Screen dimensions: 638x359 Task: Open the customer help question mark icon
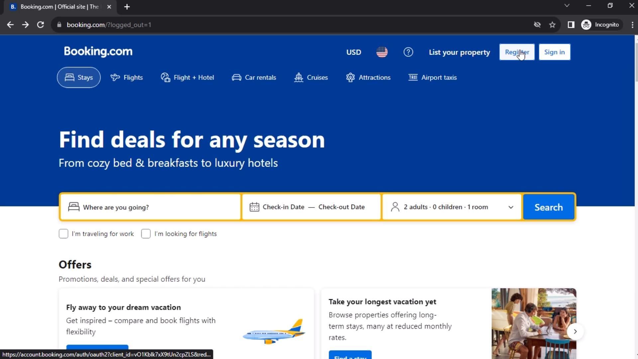408,52
